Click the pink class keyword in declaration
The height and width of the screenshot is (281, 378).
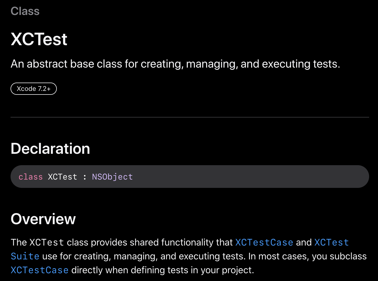point(30,177)
